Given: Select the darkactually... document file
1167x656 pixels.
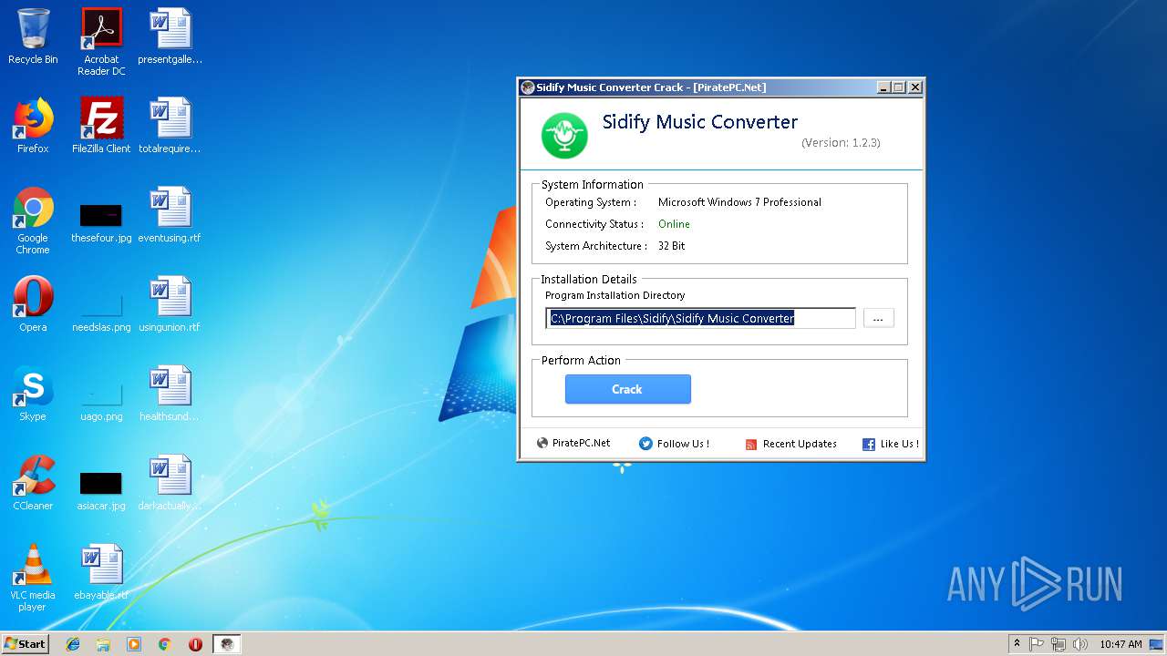Looking at the screenshot, I should 170,483.
